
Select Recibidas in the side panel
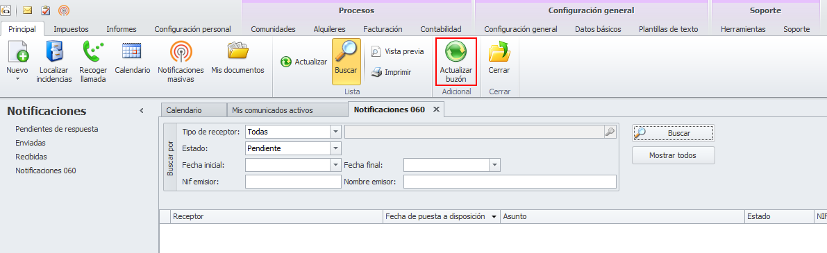[31, 157]
